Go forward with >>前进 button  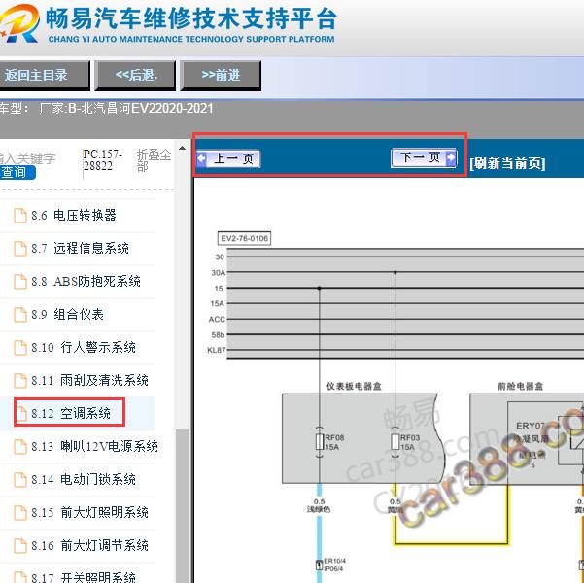pyautogui.click(x=221, y=75)
